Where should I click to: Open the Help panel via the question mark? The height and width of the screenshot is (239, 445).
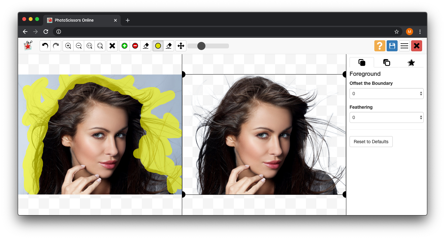[380, 45]
